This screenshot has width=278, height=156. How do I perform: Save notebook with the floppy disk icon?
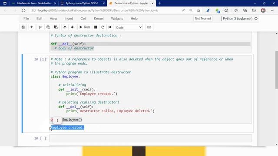click(23, 27)
